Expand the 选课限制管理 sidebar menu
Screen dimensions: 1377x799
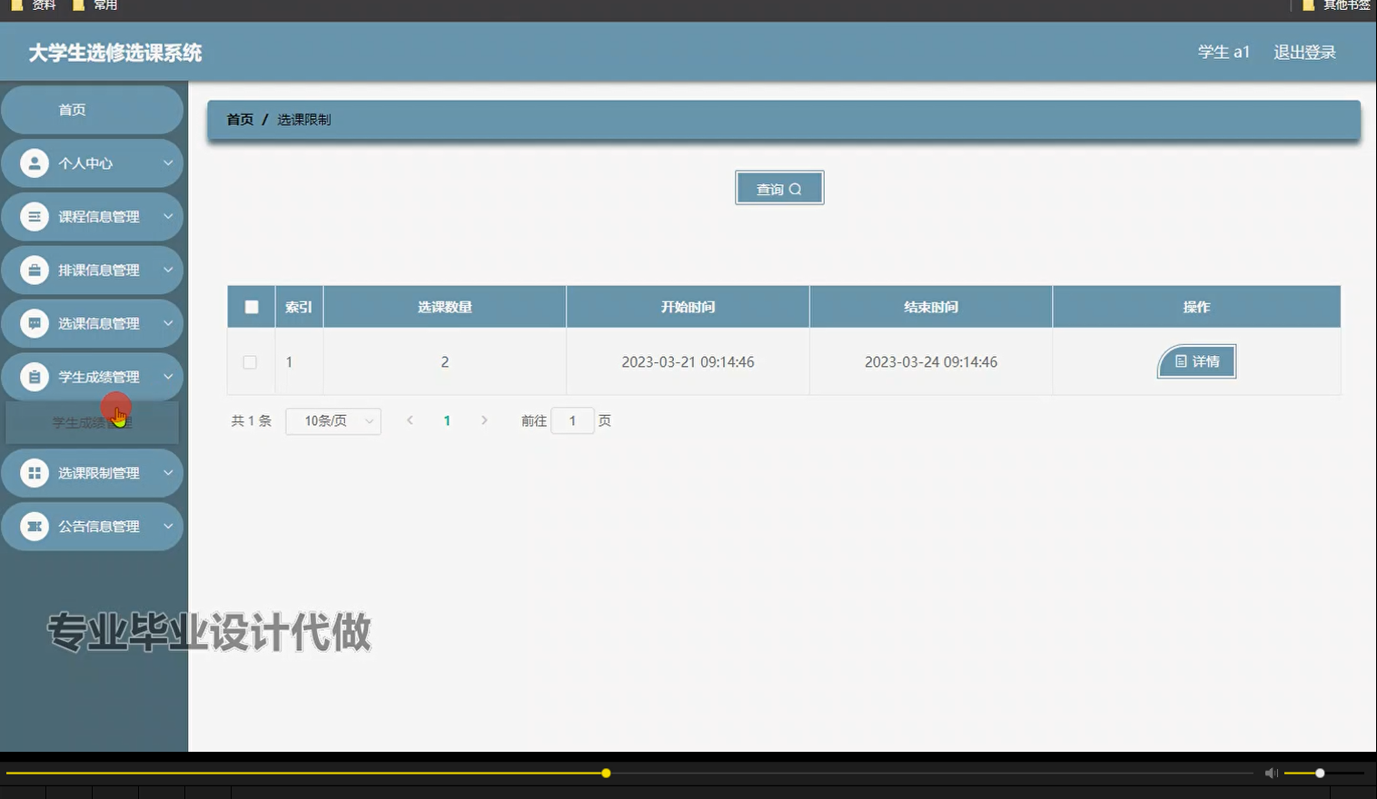click(166, 472)
